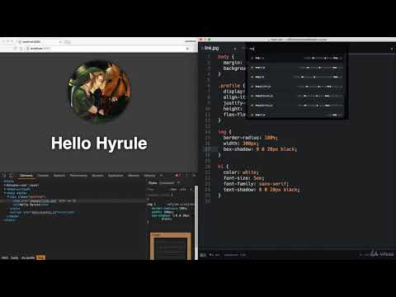Click the 'font-size: 5em;' line
The width and height of the screenshot is (396, 297).
point(243,178)
